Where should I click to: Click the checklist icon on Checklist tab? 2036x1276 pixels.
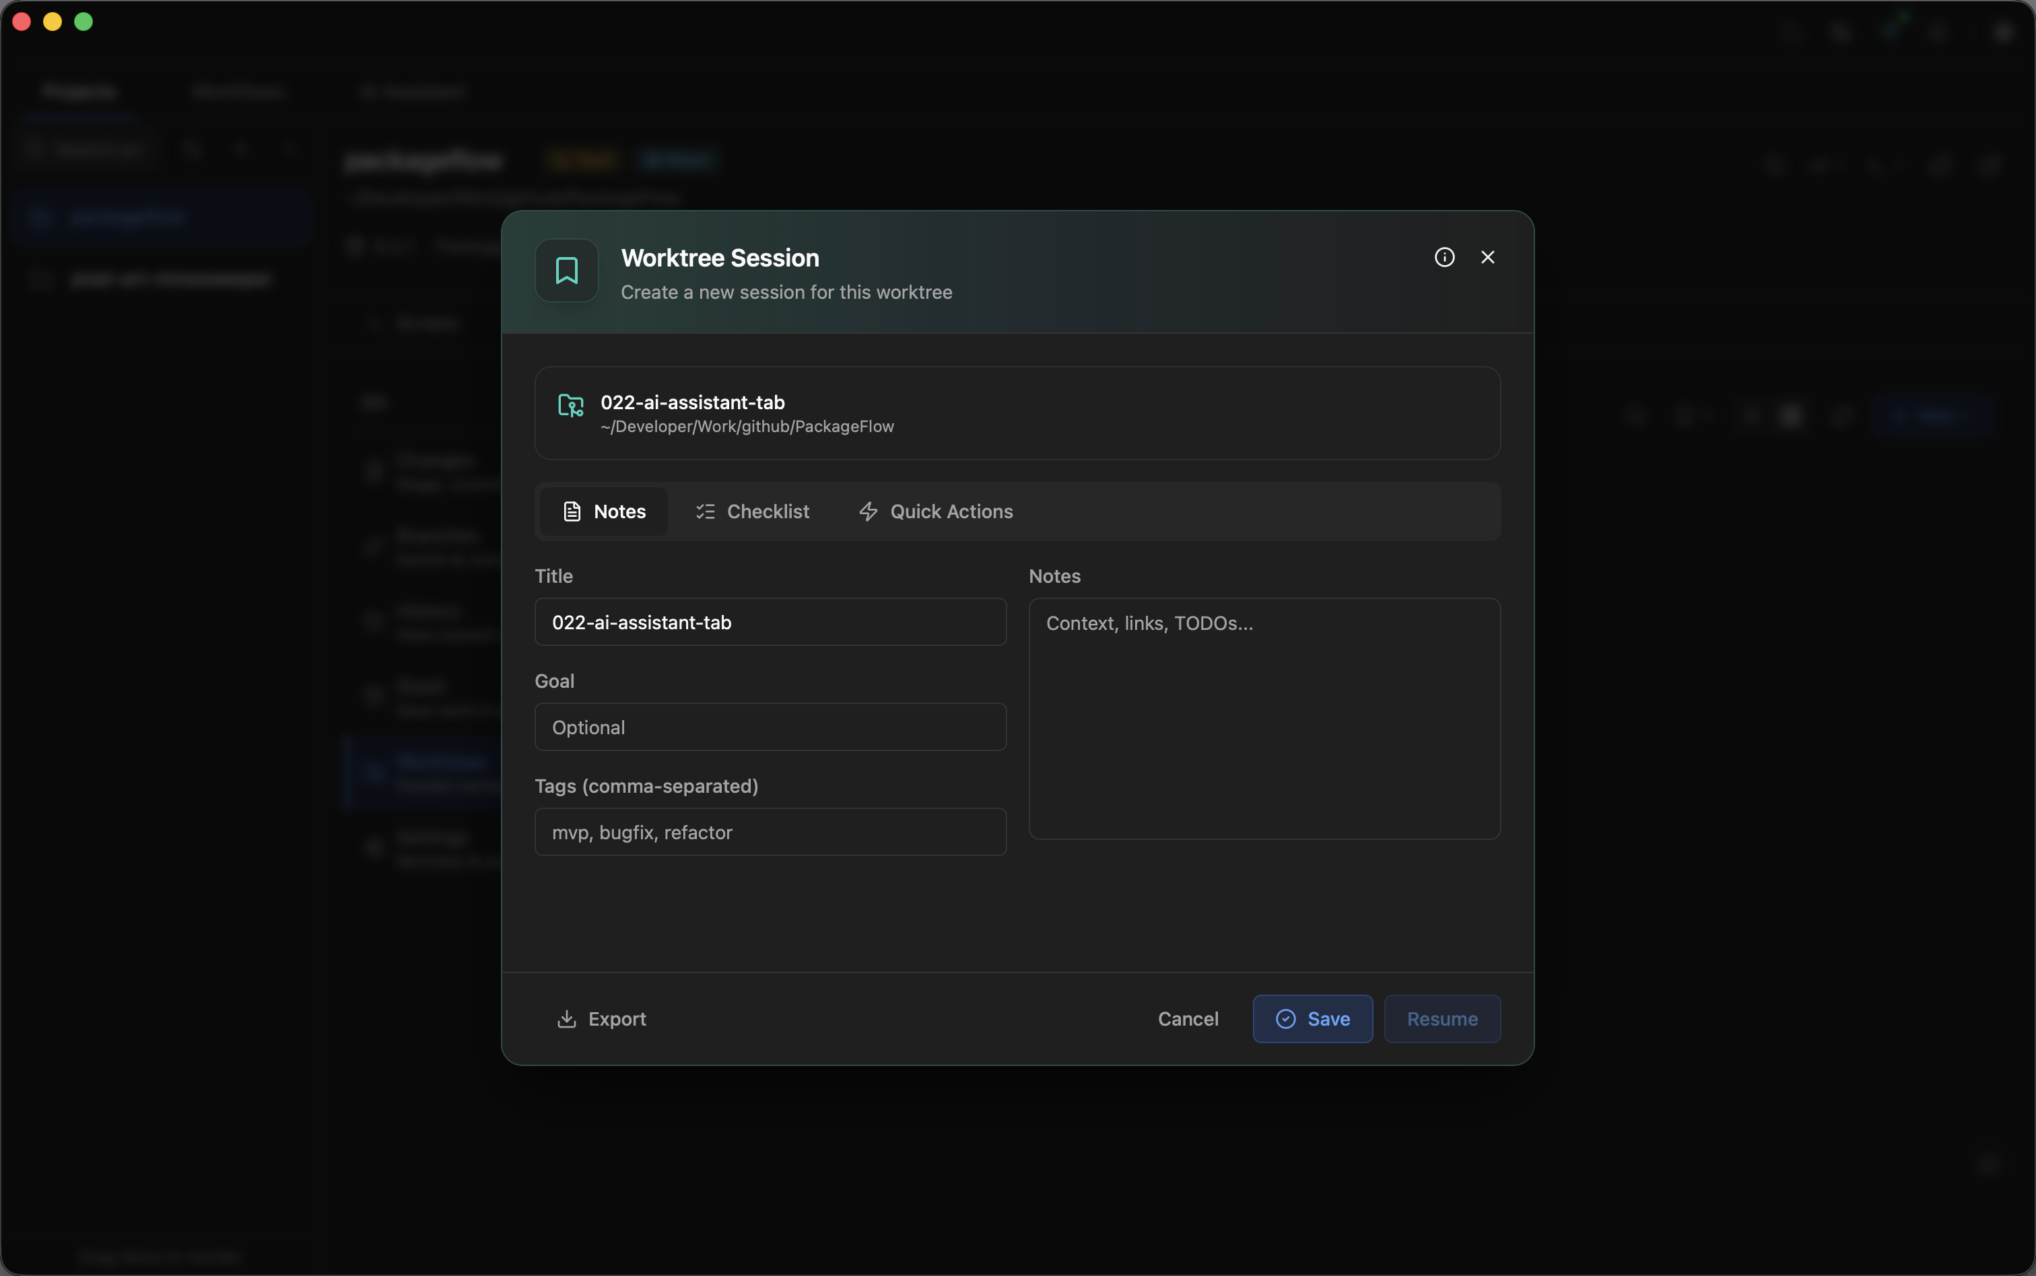tap(706, 511)
